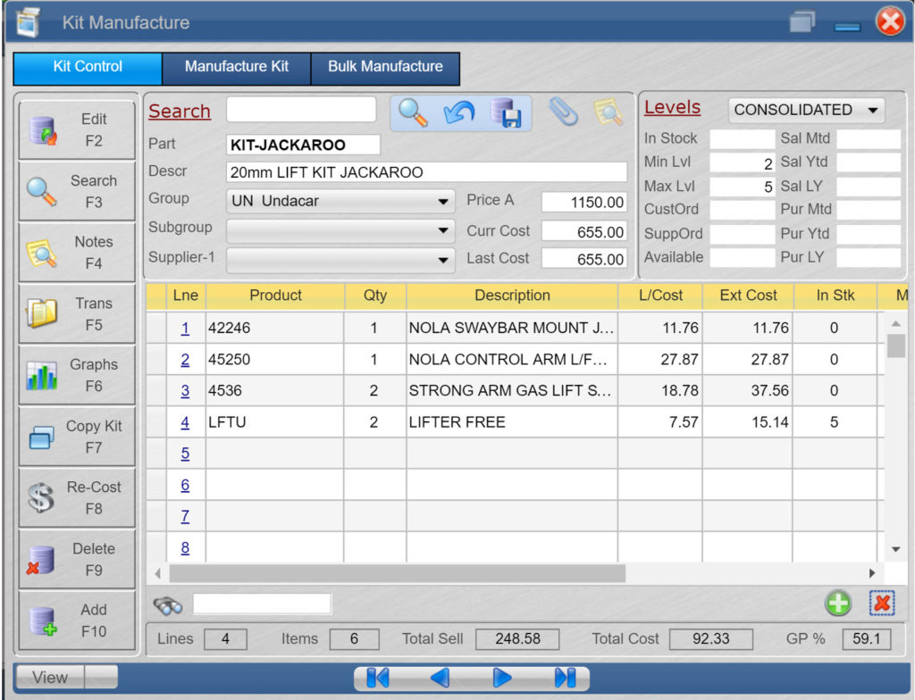The height and width of the screenshot is (700, 915).
Task: Switch to the Bulk Manufacture tab
Action: point(385,67)
